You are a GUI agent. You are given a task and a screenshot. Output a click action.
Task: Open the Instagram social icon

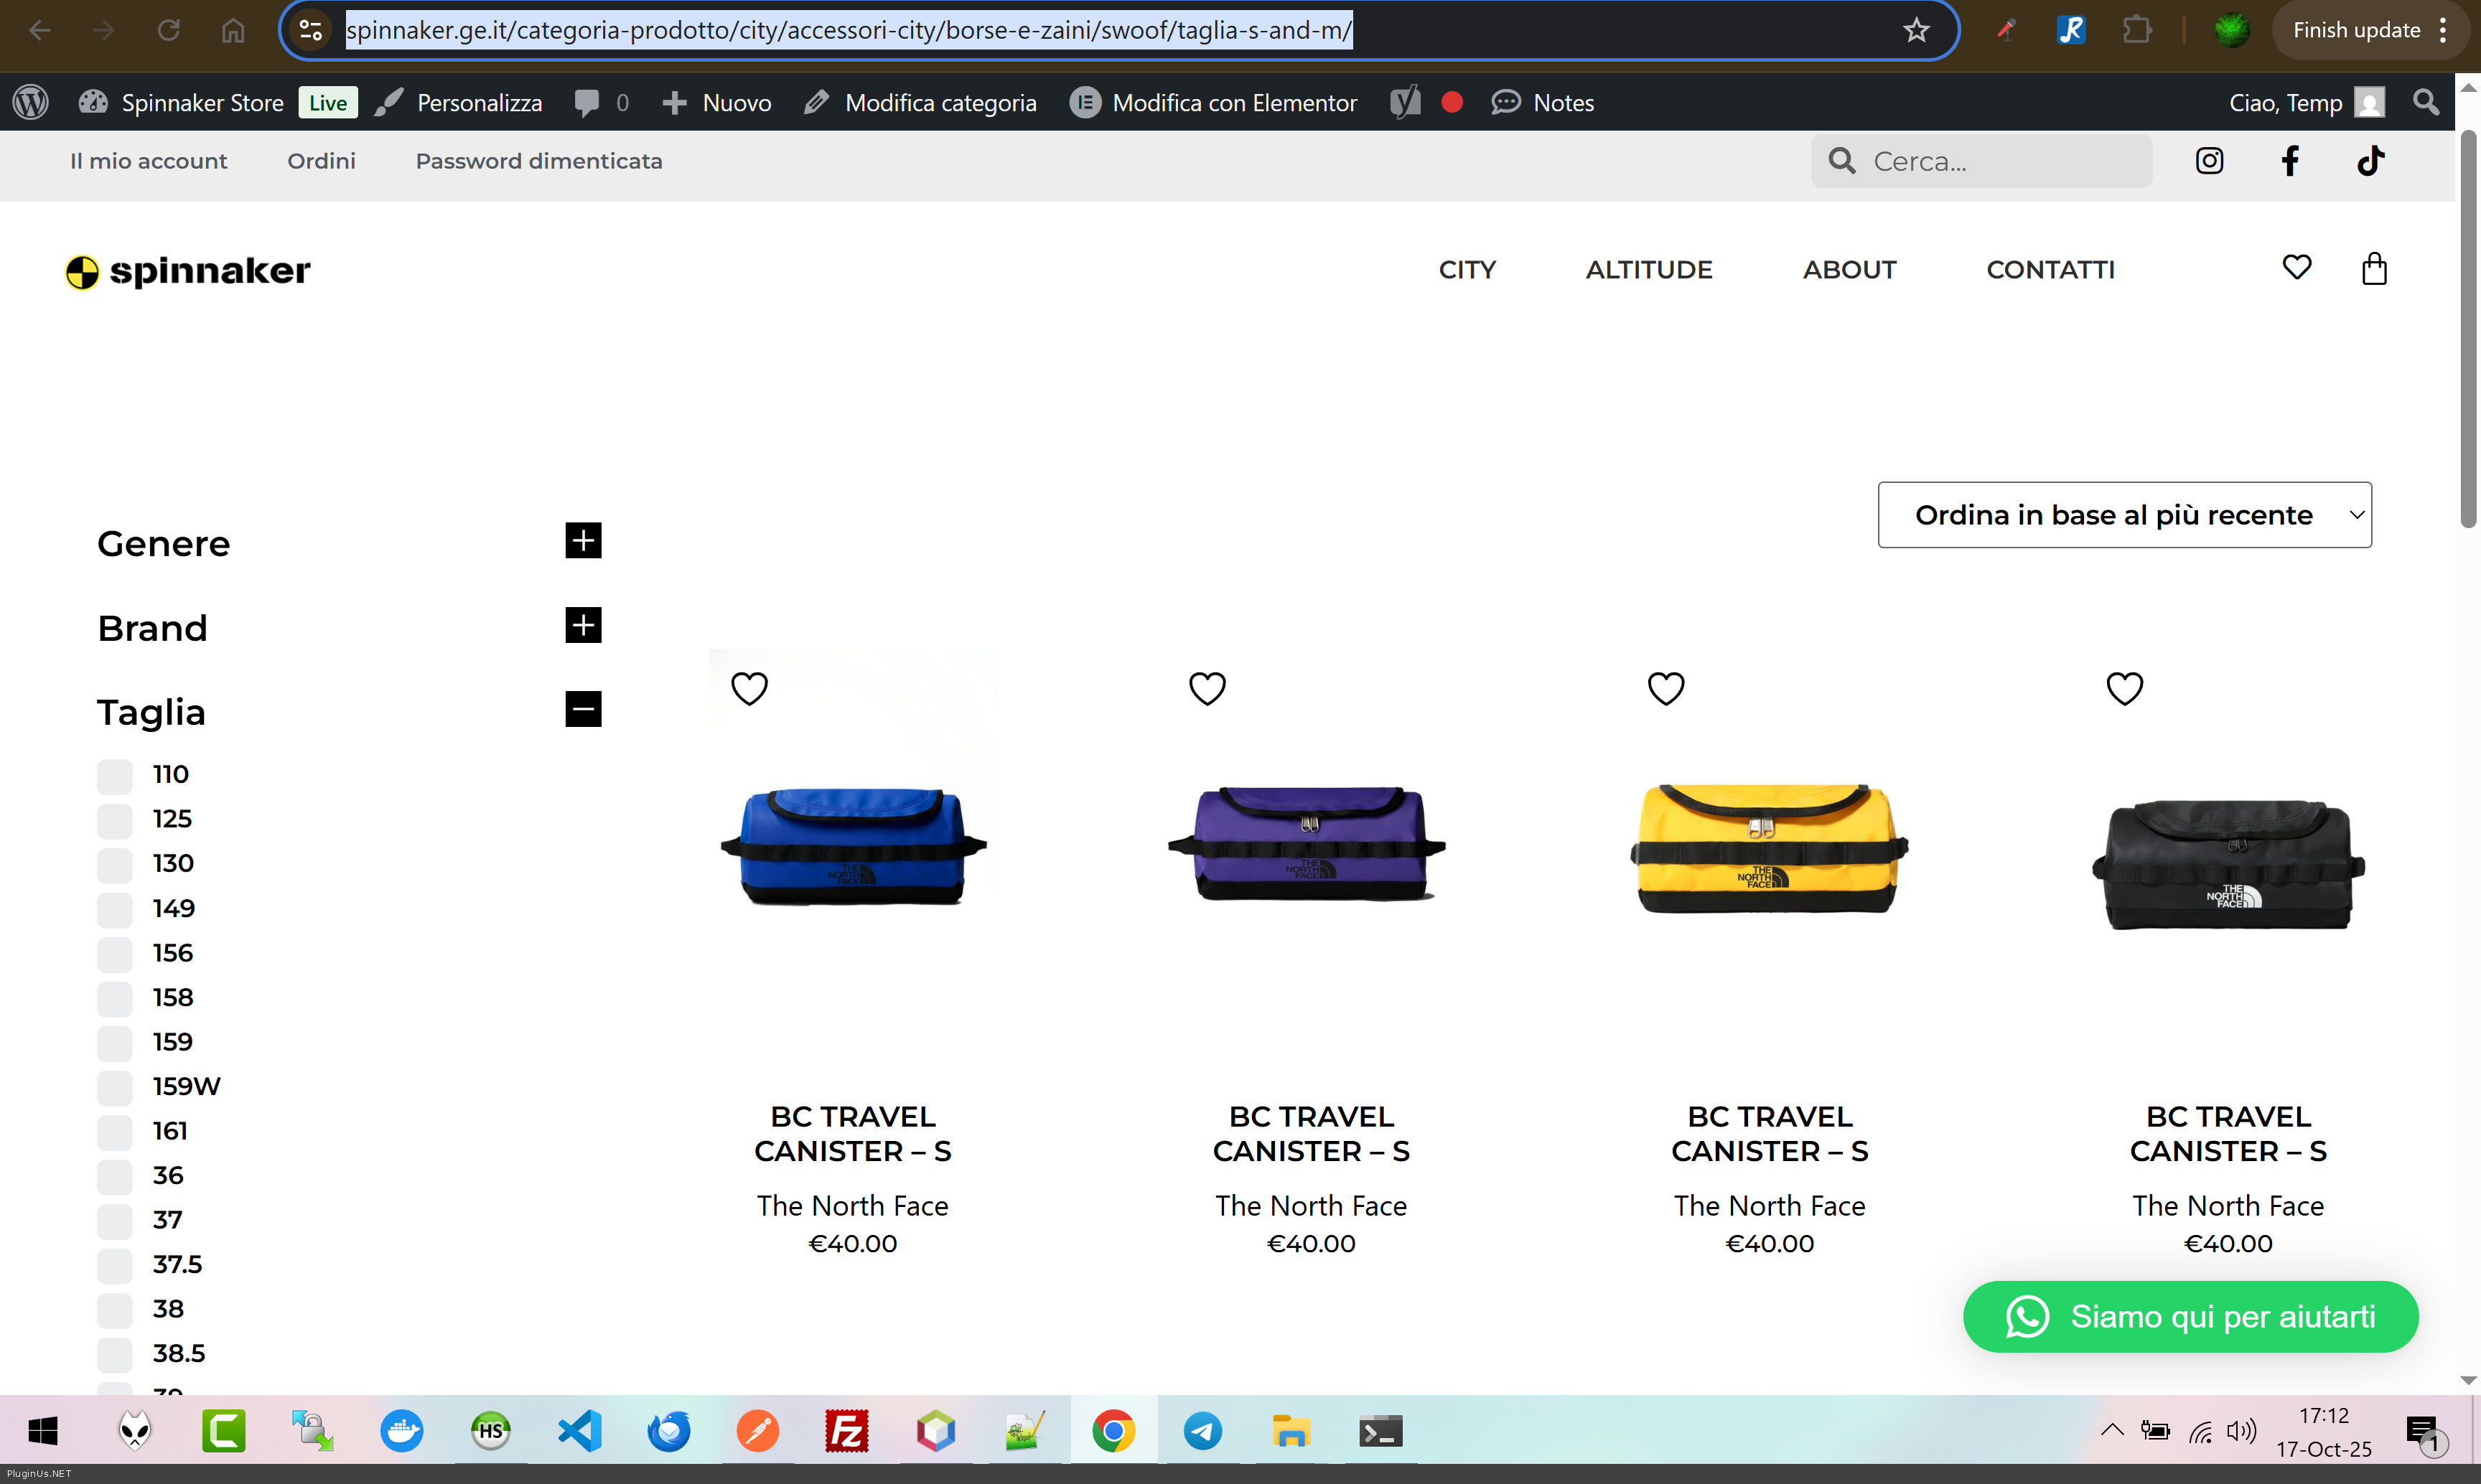coord(2209,161)
